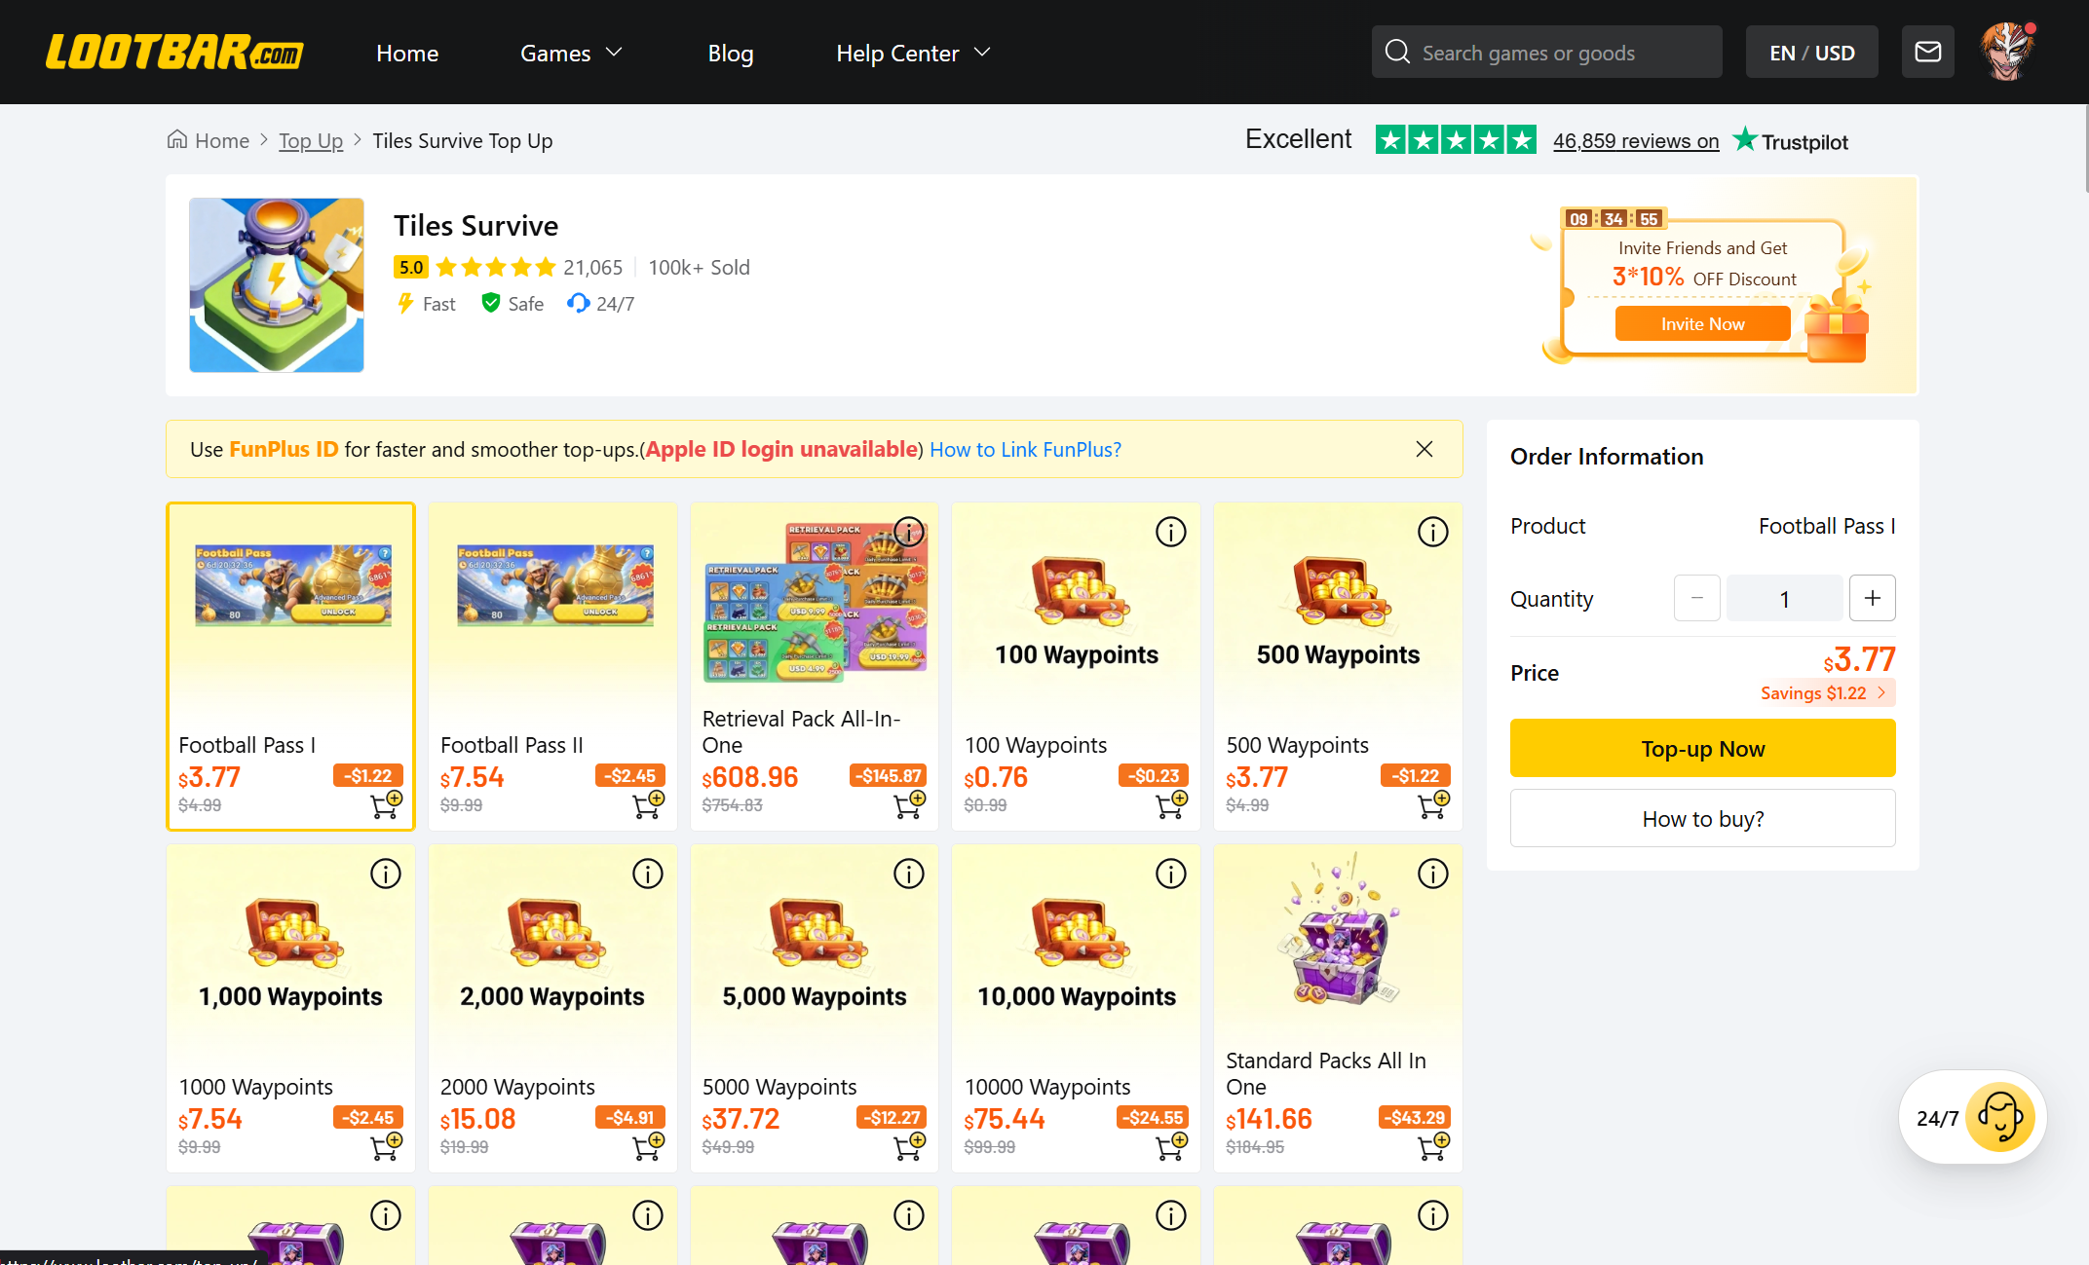Viewport: 2089px width, 1265px height.
Task: Click Top Up breadcrumb link
Action: pos(311,140)
